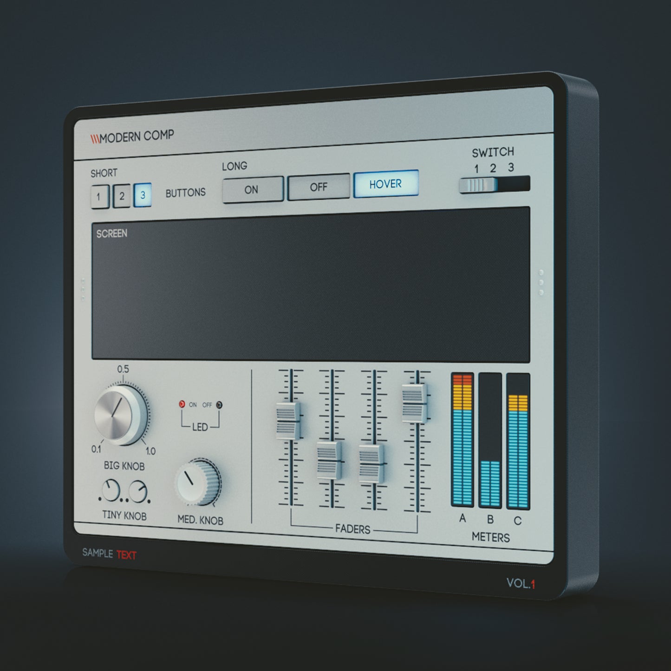The image size is (671, 671).
Task: Click the dark OFF LED indicator
Action: coord(219,405)
